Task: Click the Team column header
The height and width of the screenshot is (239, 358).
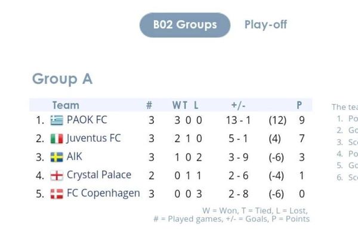Action: tap(66, 105)
